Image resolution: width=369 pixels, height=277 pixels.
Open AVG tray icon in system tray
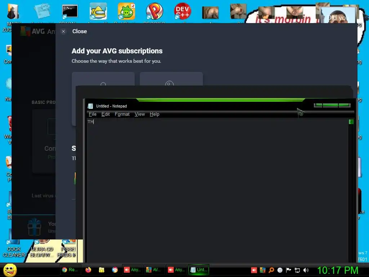click(x=263, y=270)
